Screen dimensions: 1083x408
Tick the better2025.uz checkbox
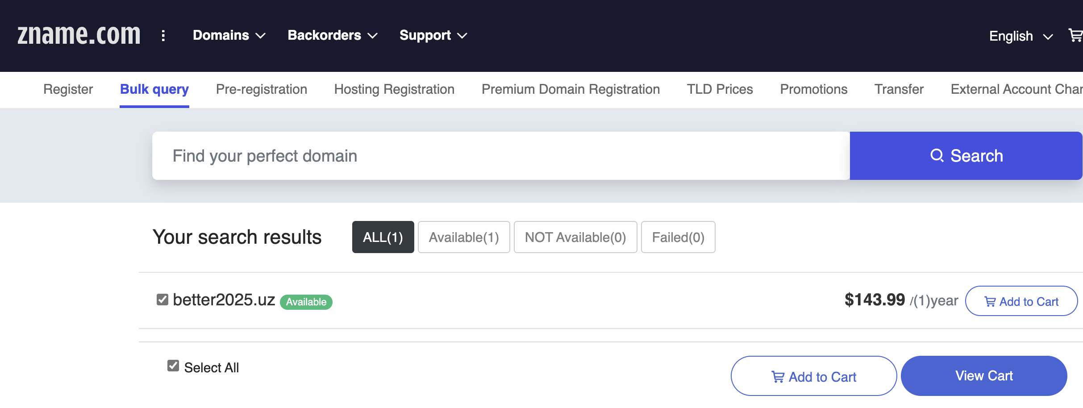pyautogui.click(x=162, y=300)
